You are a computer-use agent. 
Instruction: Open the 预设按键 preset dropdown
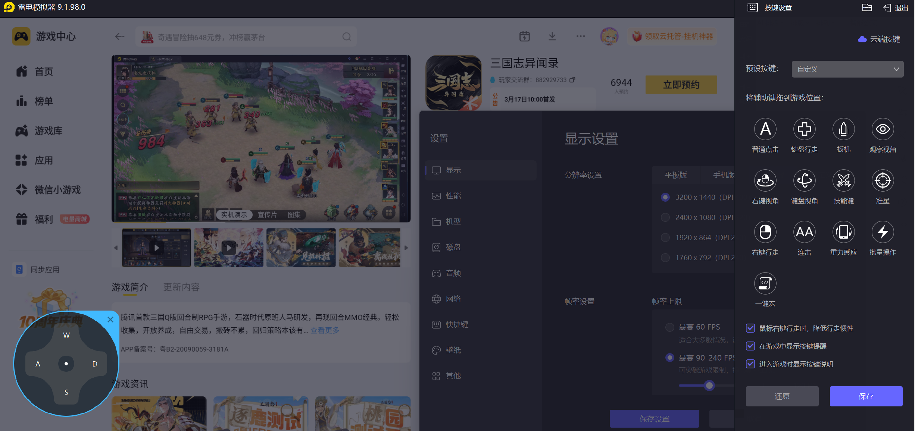(x=847, y=69)
